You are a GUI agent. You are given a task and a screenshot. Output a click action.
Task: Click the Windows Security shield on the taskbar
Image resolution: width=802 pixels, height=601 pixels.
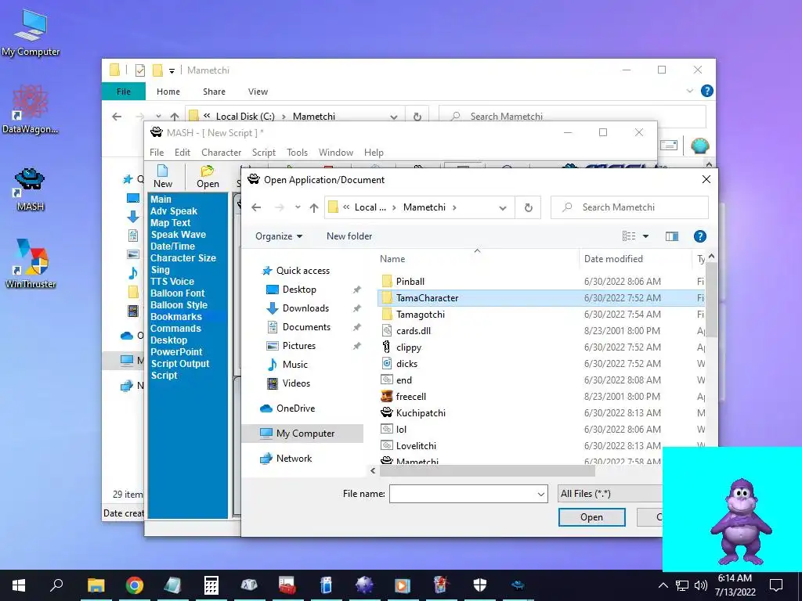pos(480,585)
